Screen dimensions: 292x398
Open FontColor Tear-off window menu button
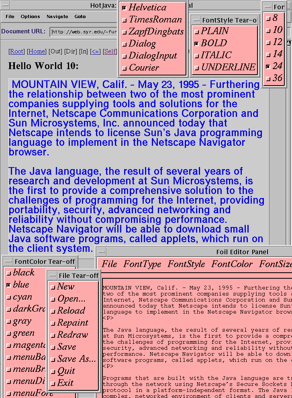(8, 261)
